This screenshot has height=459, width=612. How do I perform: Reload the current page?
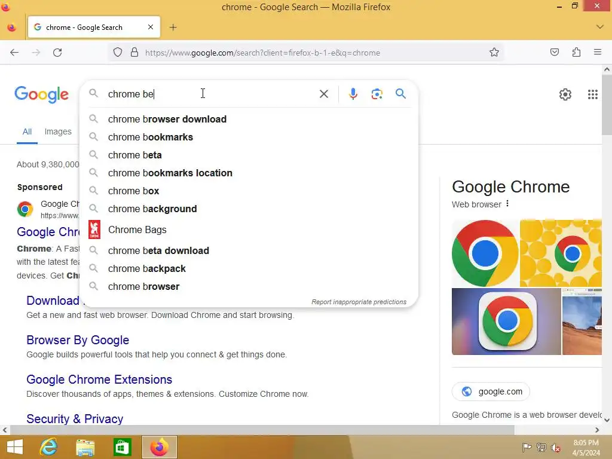[x=57, y=53]
